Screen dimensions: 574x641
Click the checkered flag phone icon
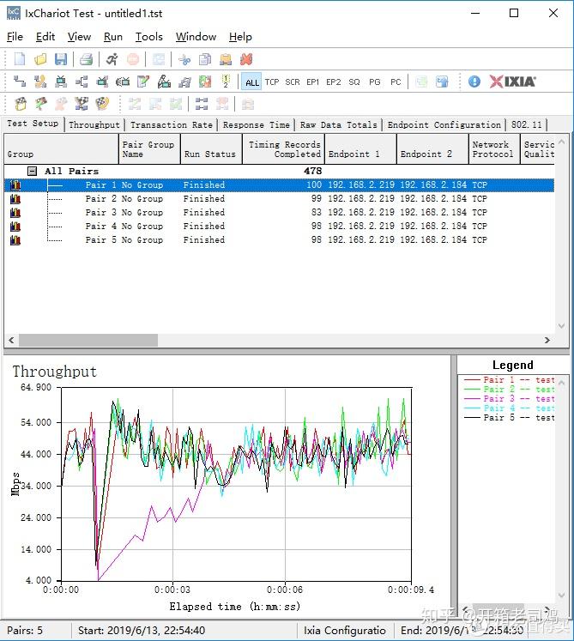102,104
